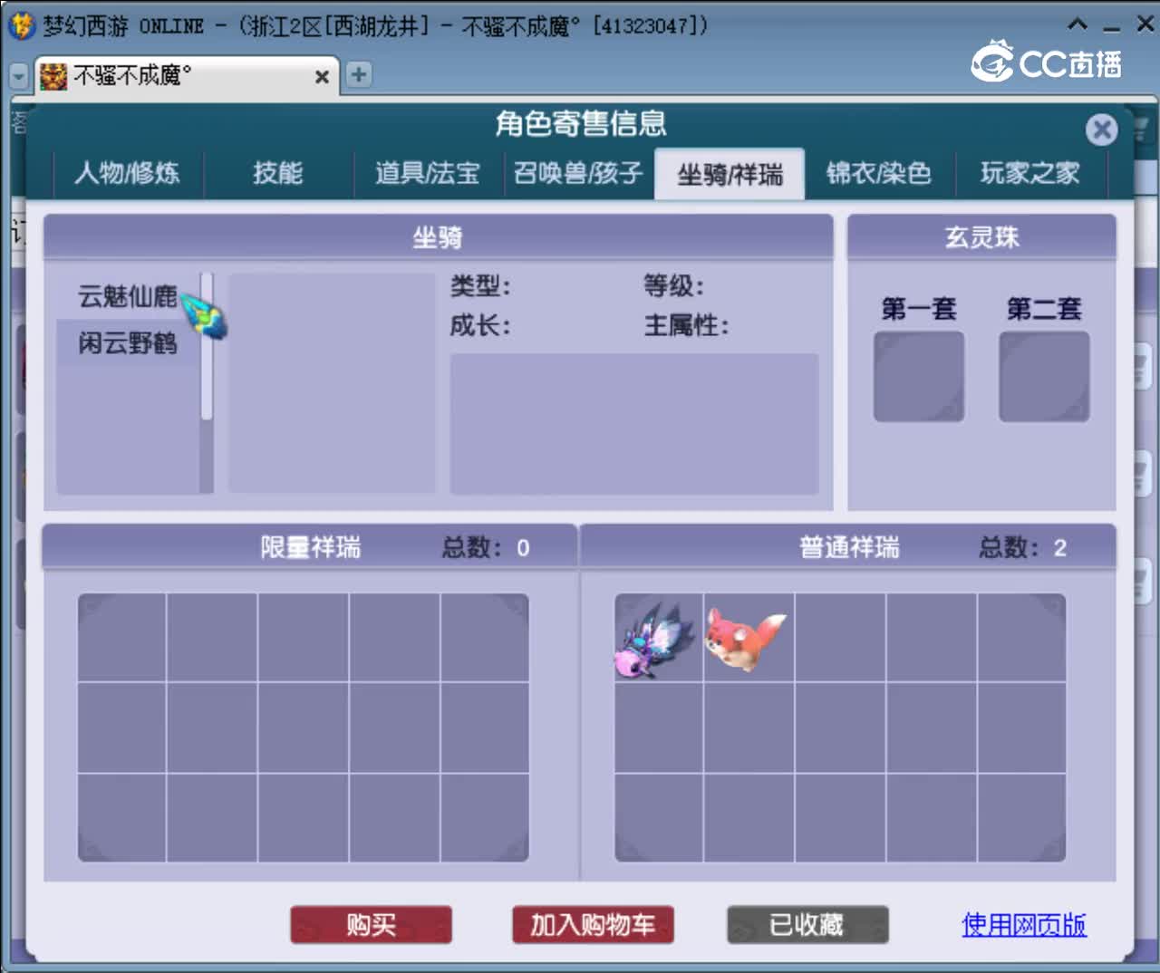Minimize the game window

(x=1112, y=27)
